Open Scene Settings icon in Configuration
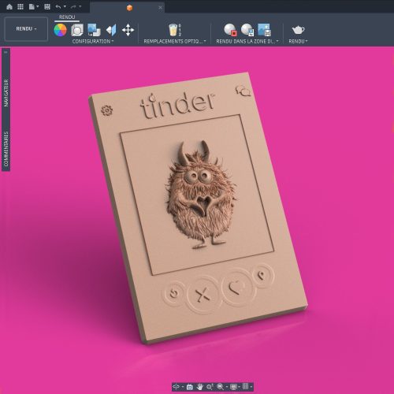This screenshot has width=394, height=394. point(77,30)
